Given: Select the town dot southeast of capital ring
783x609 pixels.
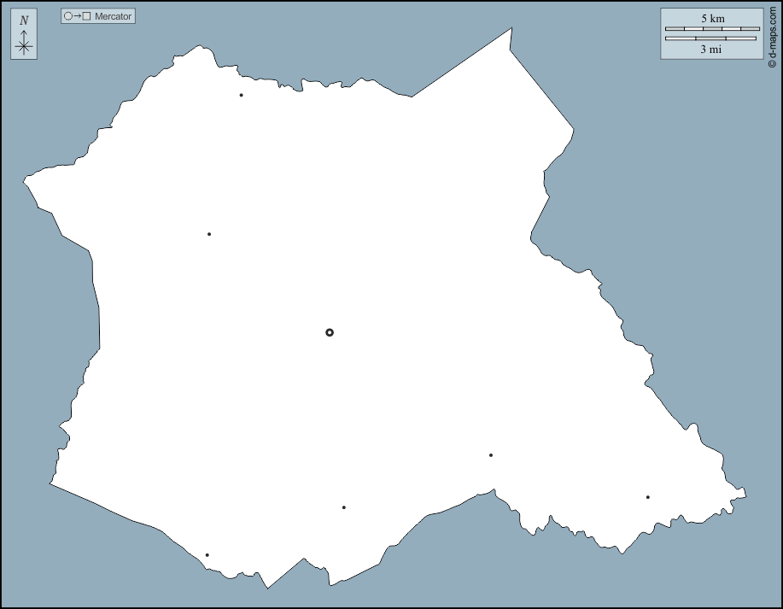Looking at the screenshot, I should pos(491,455).
